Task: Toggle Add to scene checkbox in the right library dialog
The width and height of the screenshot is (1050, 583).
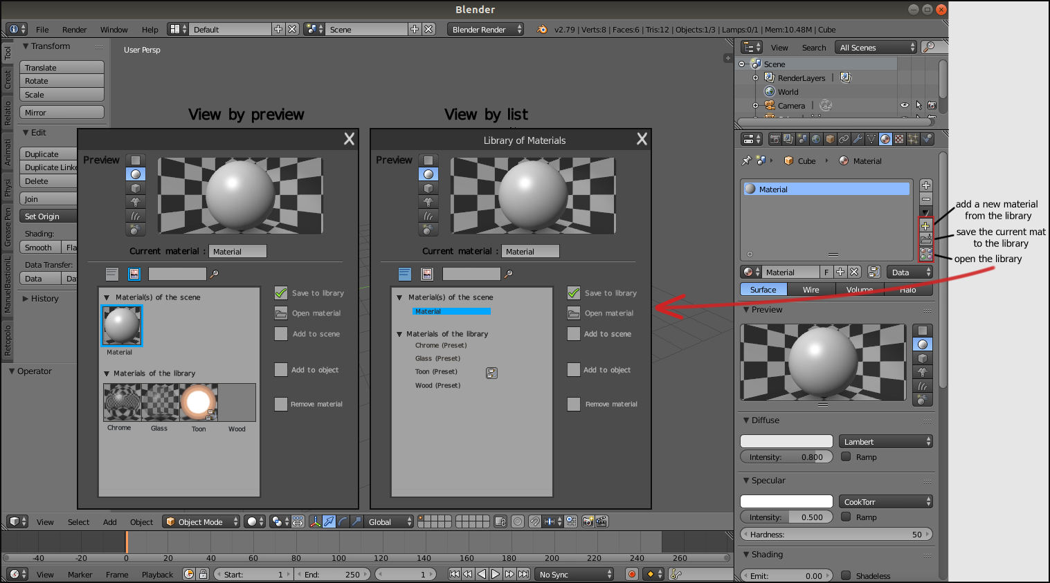Action: click(573, 333)
